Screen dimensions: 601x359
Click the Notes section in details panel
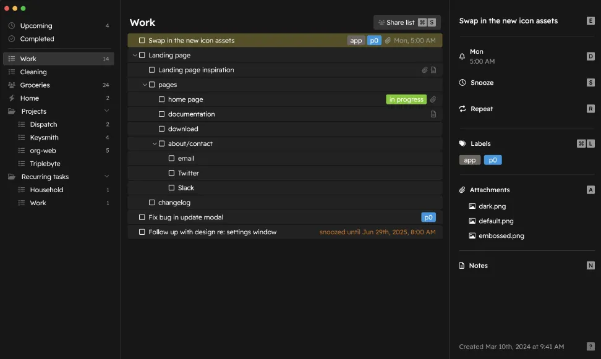tap(478, 266)
